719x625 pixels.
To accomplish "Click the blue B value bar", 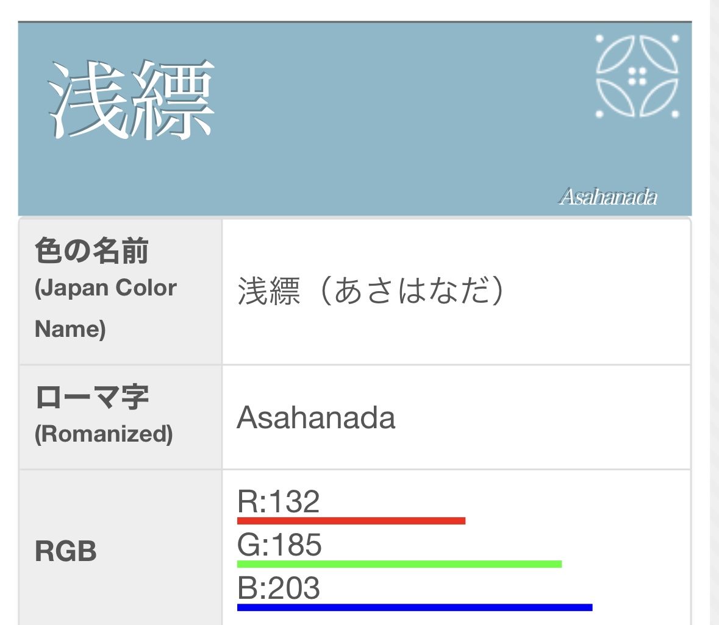I will (x=415, y=607).
